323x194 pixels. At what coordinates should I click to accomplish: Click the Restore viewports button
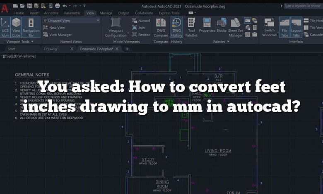click(x=141, y=35)
